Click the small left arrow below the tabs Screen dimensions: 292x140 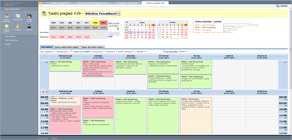pos(41,6)
